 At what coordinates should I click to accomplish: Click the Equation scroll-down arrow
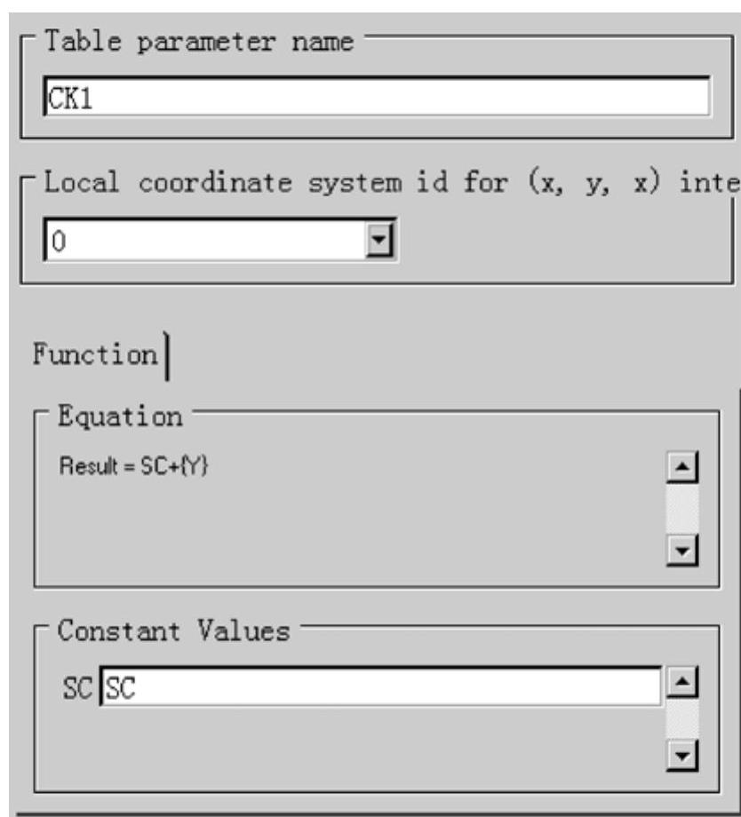[682, 550]
